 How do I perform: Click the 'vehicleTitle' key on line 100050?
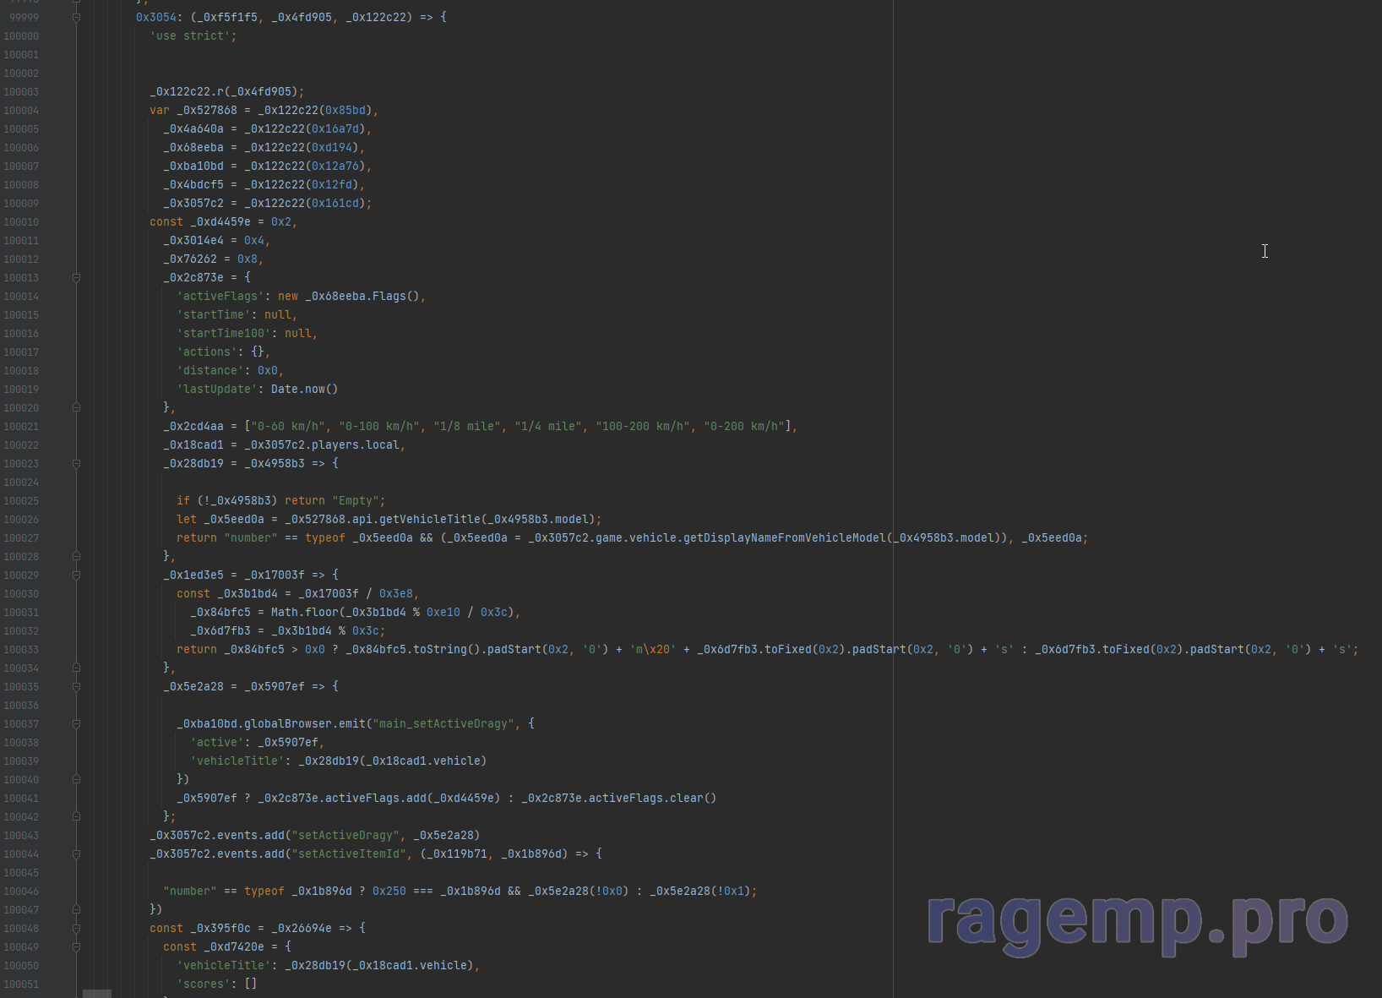tap(224, 965)
